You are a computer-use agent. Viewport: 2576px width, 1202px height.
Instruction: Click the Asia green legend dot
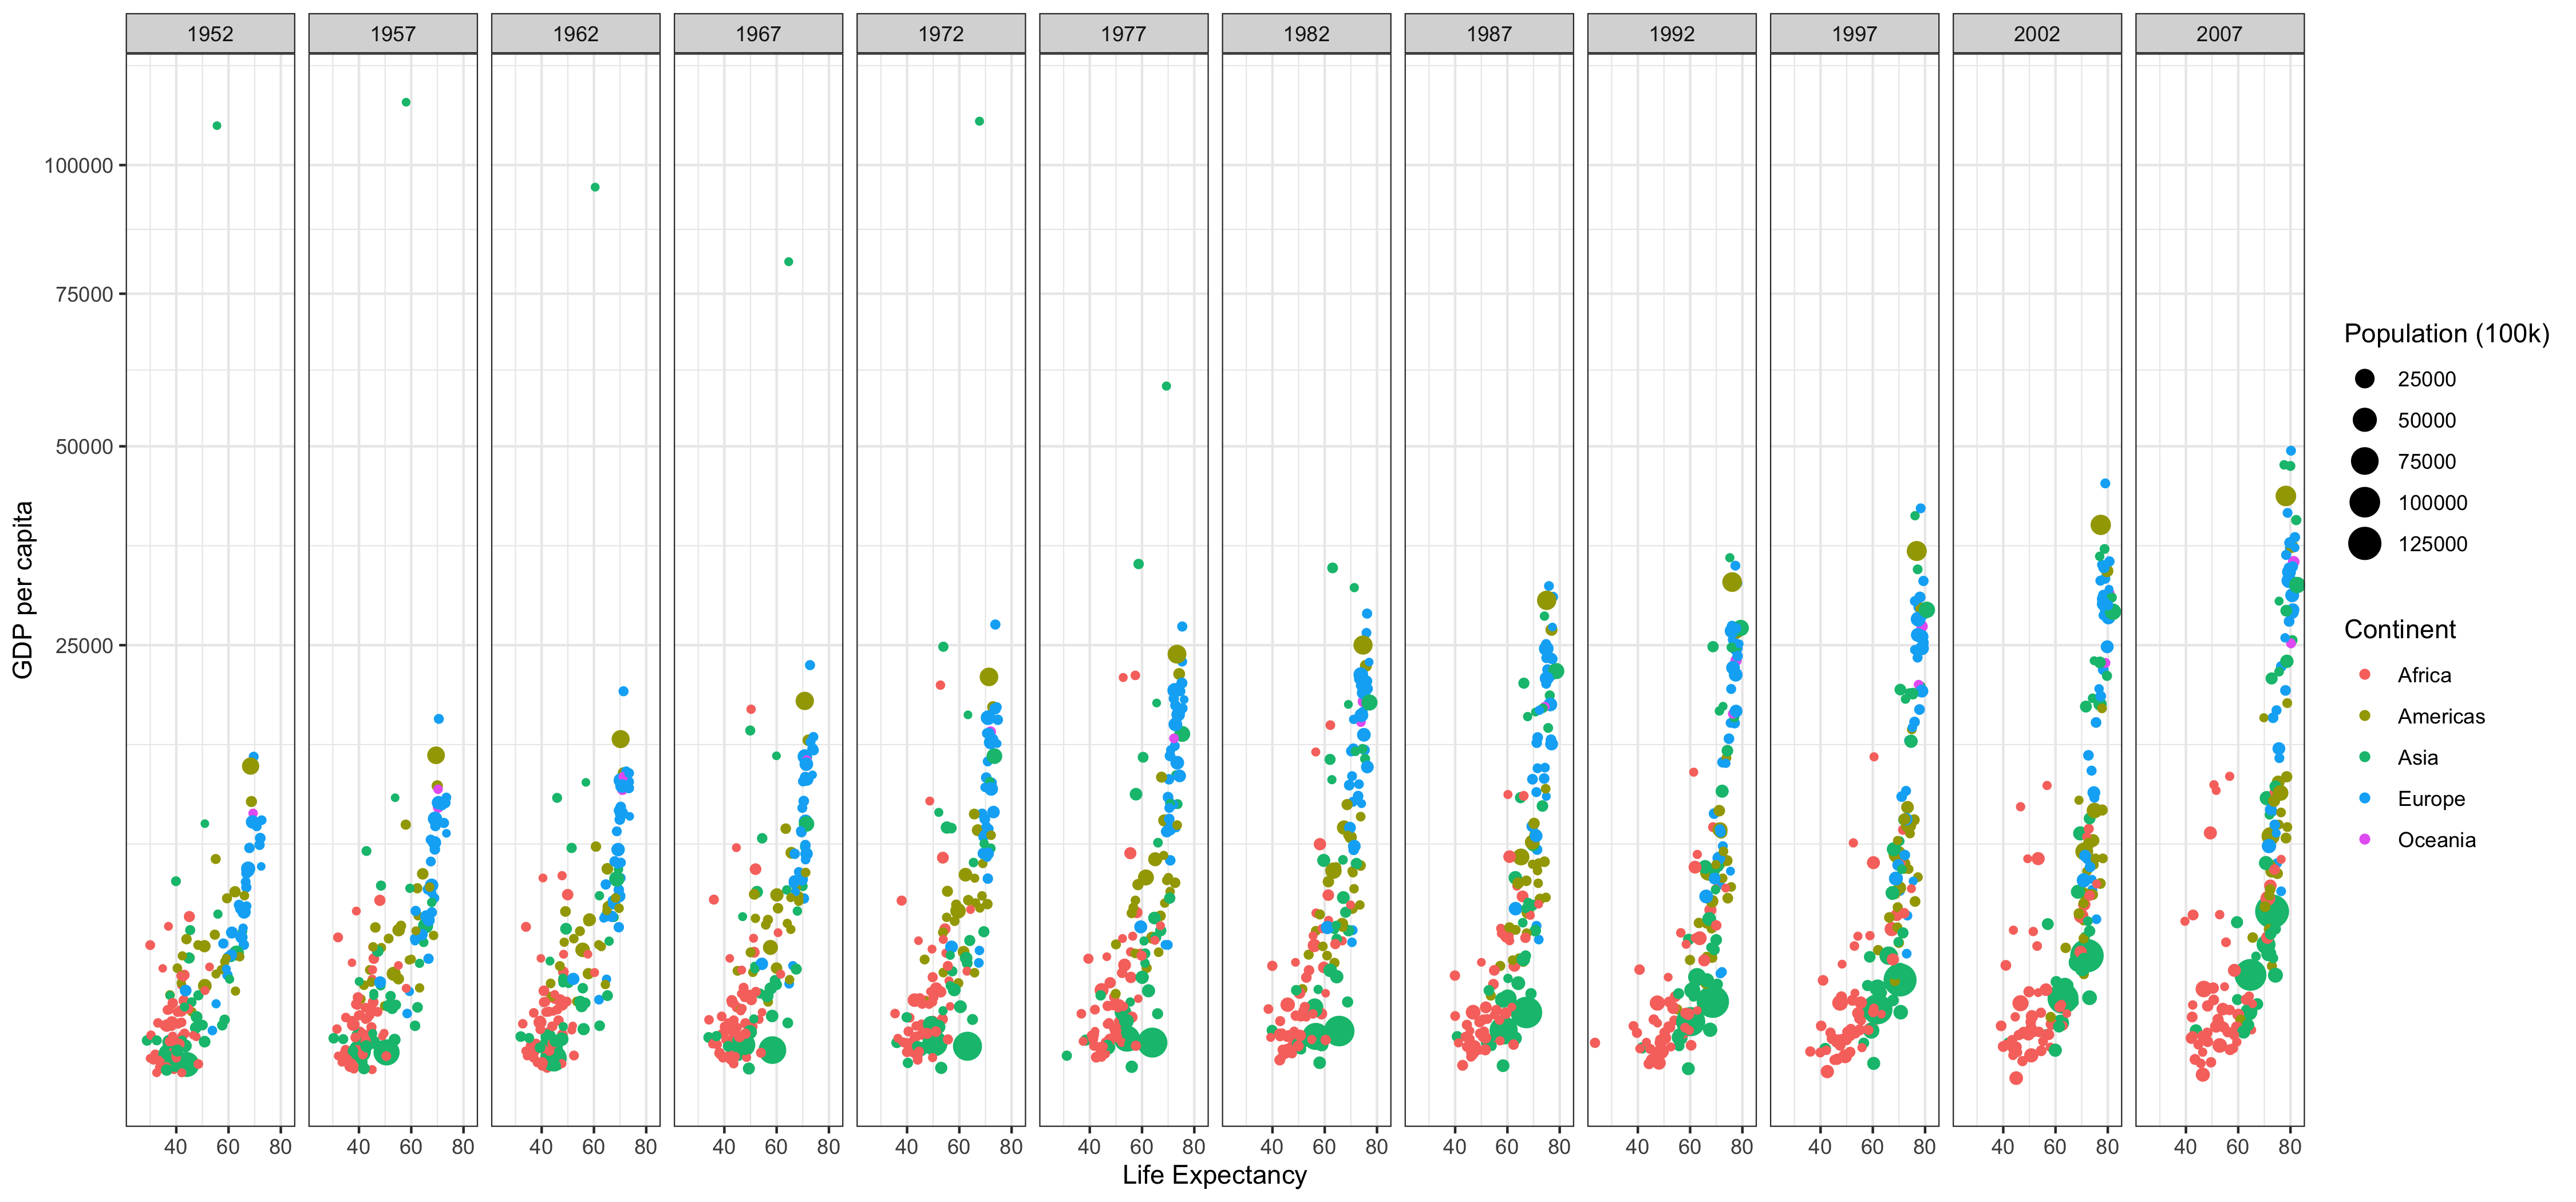(2365, 757)
